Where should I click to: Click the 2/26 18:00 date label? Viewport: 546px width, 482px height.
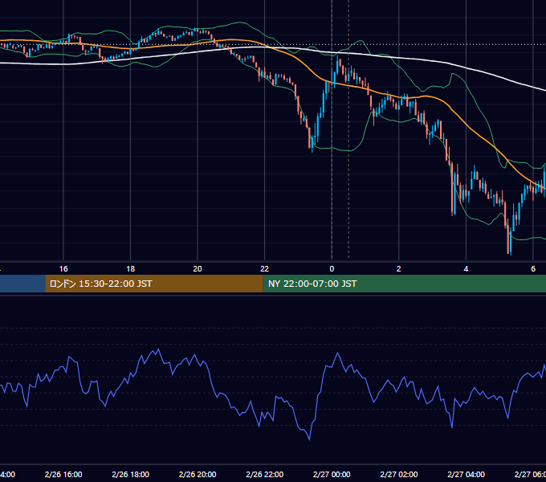pos(131,474)
